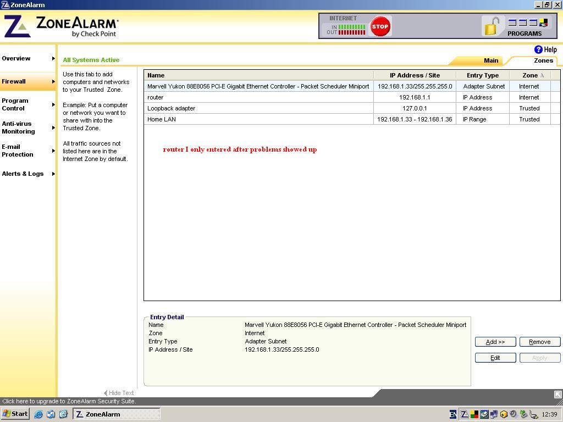The width and height of the screenshot is (563, 422).
Task: Select the router row
Action: pyautogui.click(x=352, y=97)
